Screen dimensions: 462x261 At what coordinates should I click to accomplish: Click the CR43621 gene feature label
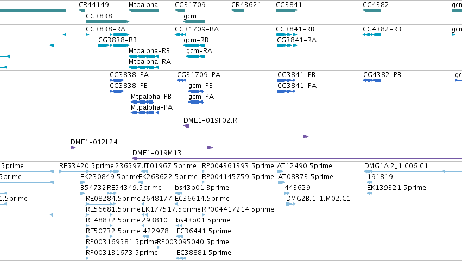point(246,5)
